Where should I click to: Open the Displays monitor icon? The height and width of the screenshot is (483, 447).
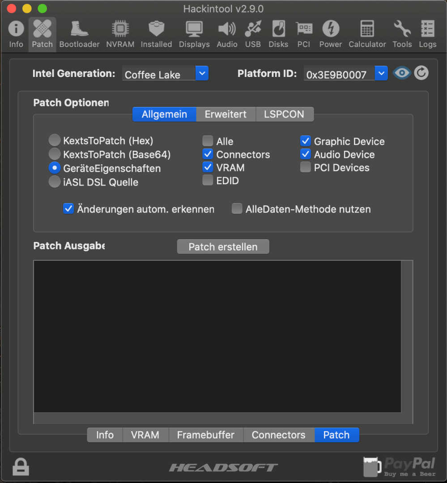tap(194, 34)
